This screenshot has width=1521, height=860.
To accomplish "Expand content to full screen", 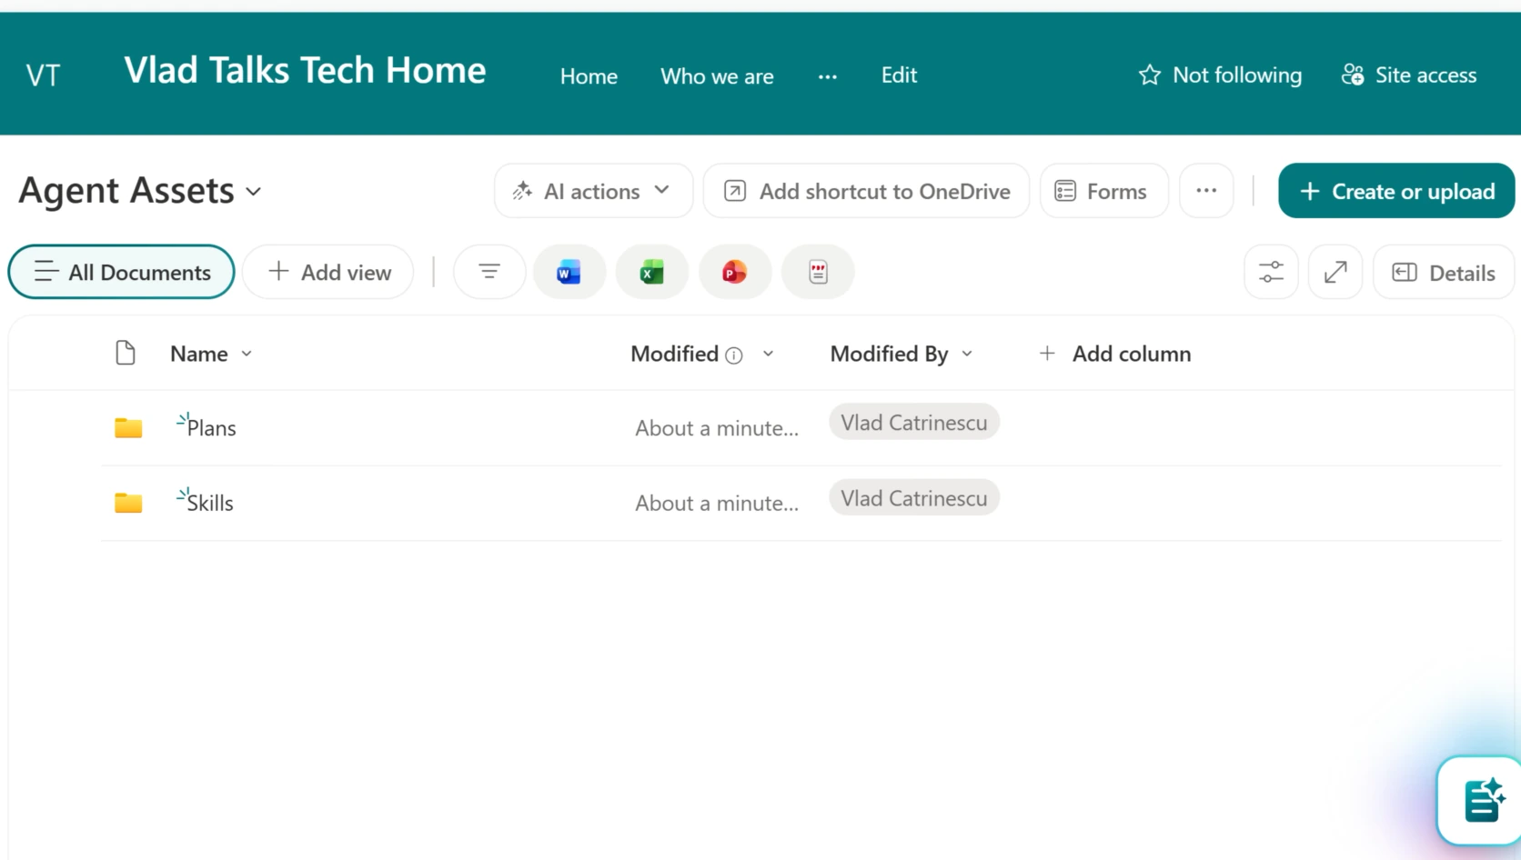I will (x=1335, y=272).
